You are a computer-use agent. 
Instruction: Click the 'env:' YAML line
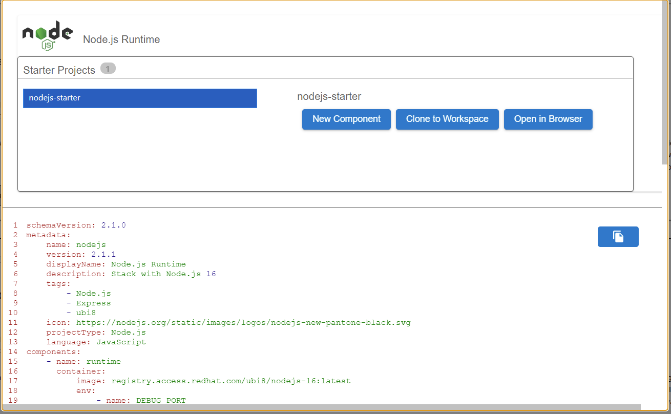[86, 390]
